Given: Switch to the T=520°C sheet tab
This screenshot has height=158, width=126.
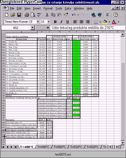Looking at the screenshot, I should point(93,147).
